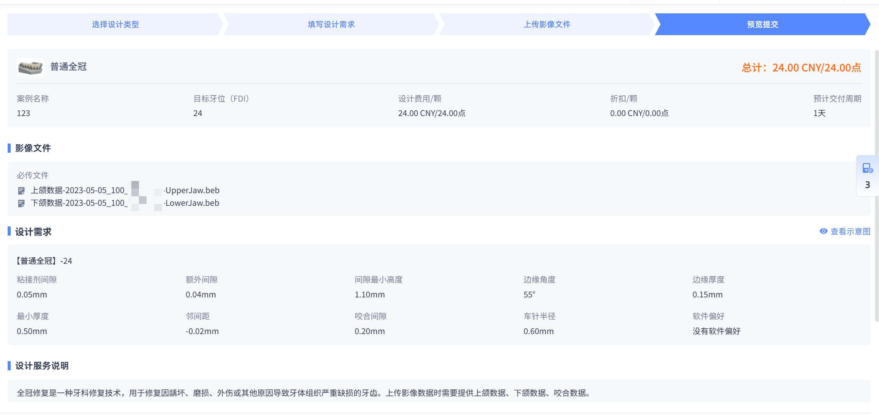Click the 没有软件偏好 value text
This screenshot has width=879, height=415.
[x=716, y=331]
